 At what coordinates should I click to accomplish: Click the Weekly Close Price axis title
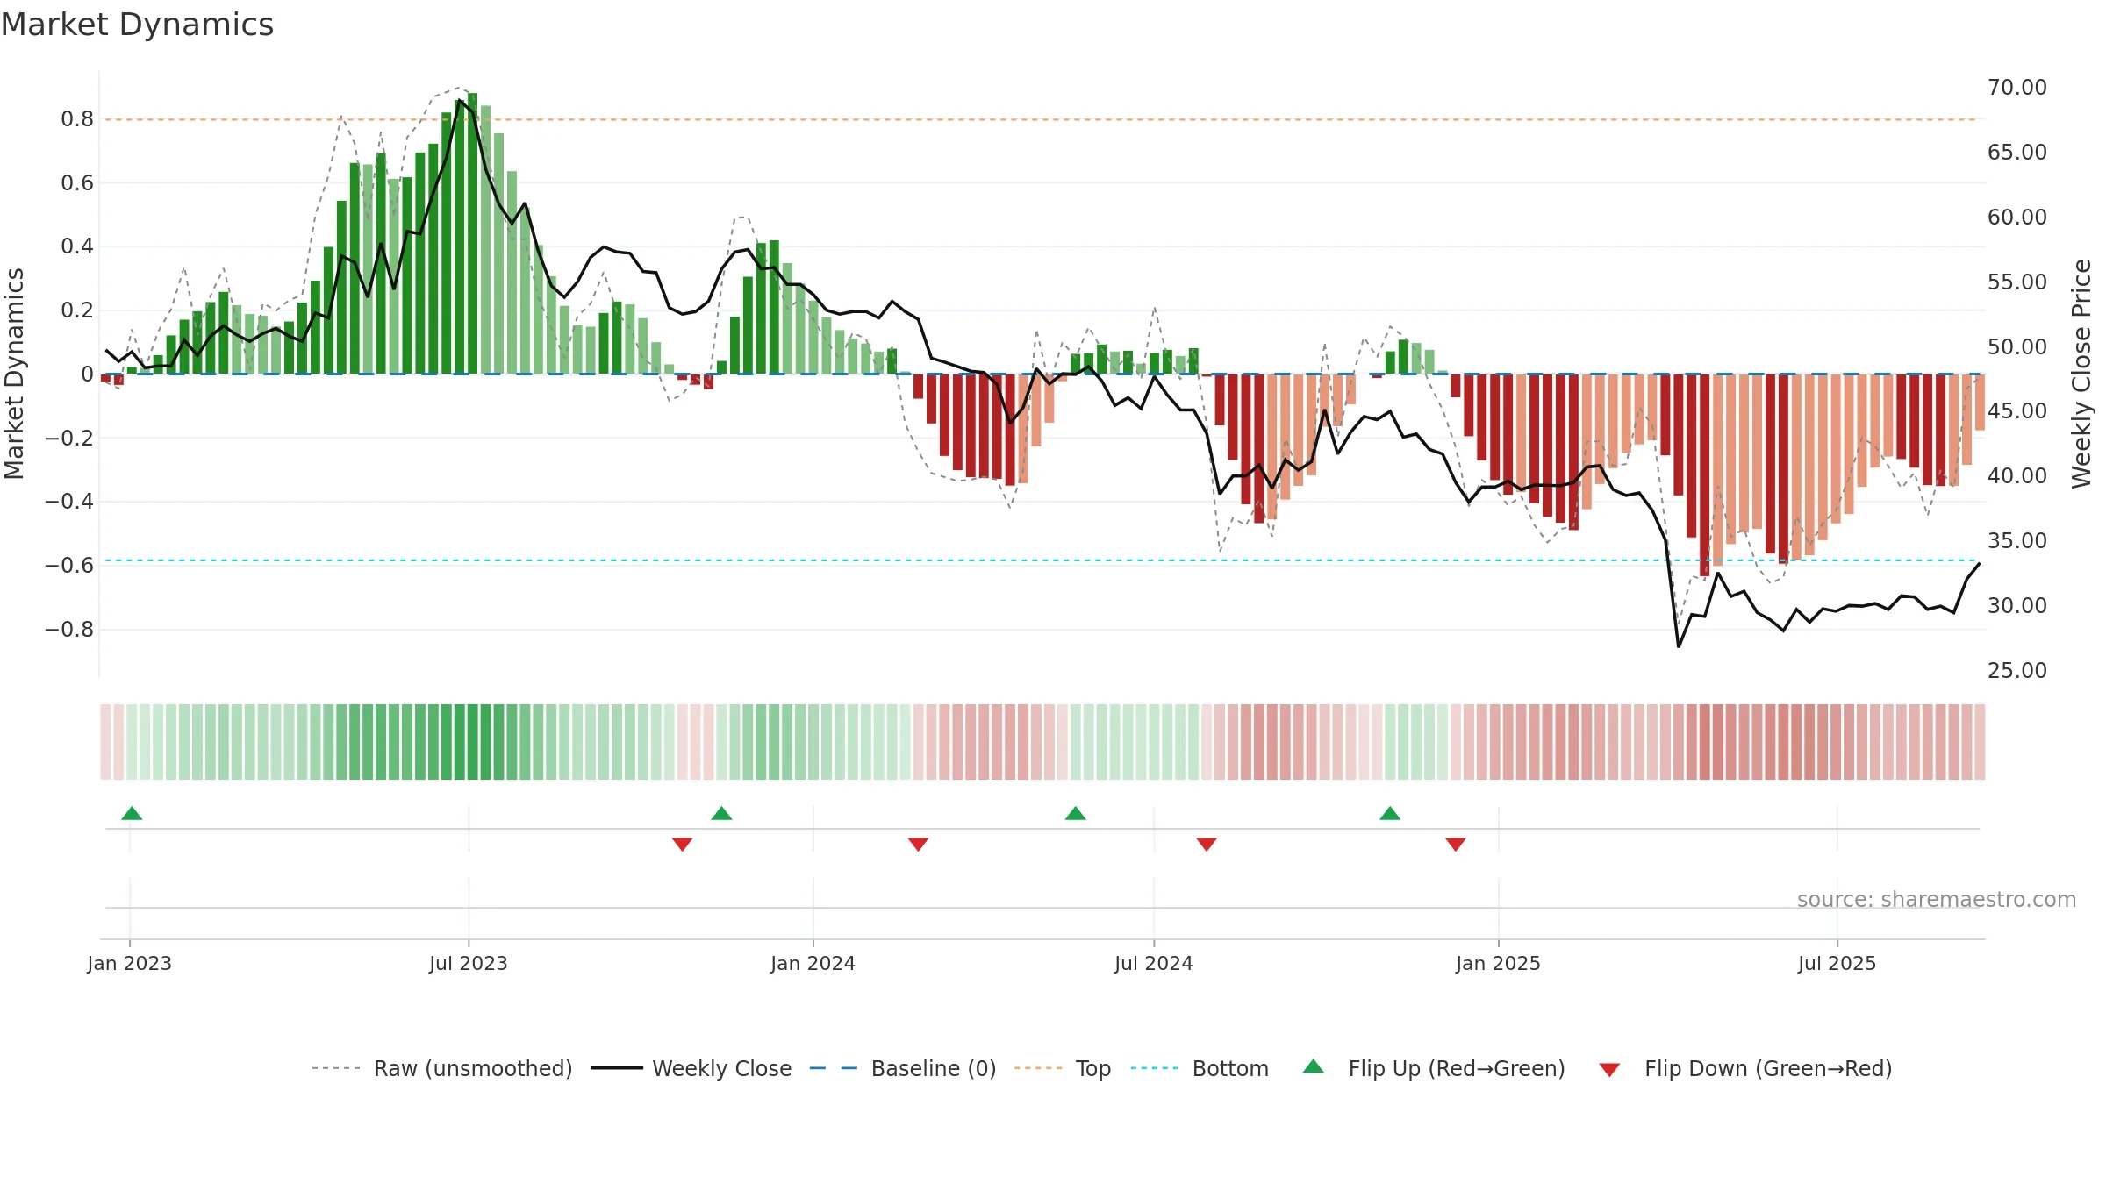2081,374
